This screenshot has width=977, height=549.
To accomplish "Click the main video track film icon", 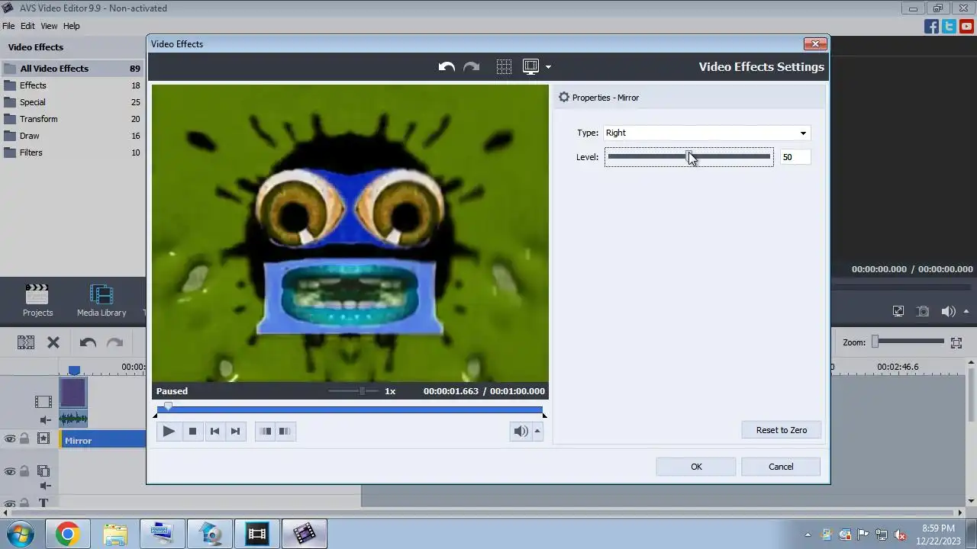I will [x=44, y=402].
